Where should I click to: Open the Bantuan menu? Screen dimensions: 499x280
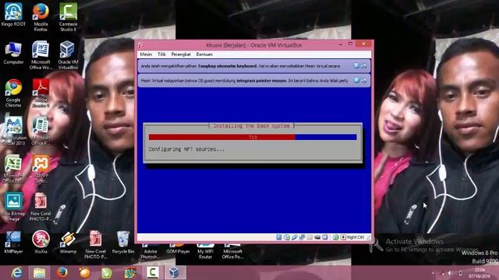tap(204, 54)
